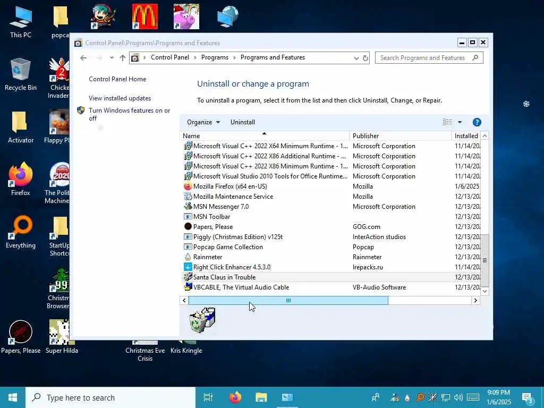
Task: Select MSN Toolbar row
Action: (331, 217)
